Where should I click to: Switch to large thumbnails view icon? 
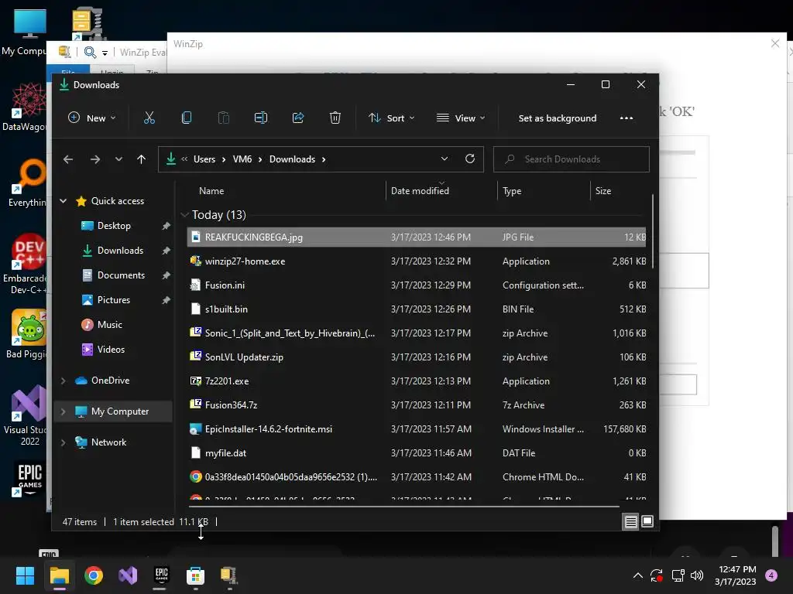pos(647,522)
